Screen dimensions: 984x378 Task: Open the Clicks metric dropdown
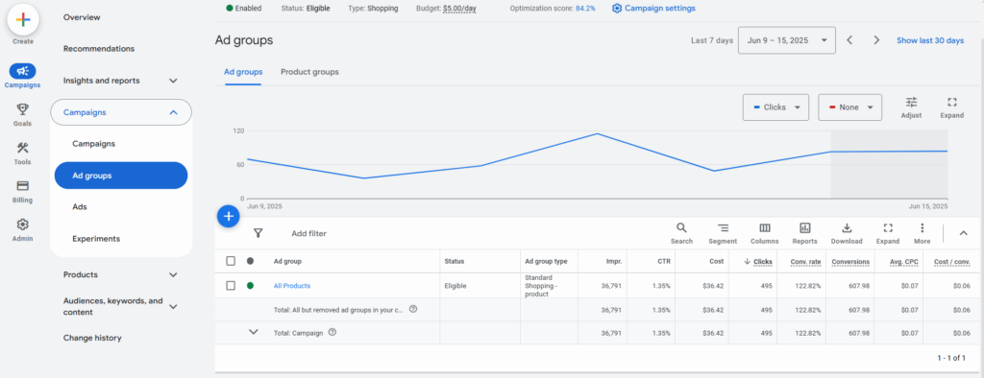(x=775, y=107)
